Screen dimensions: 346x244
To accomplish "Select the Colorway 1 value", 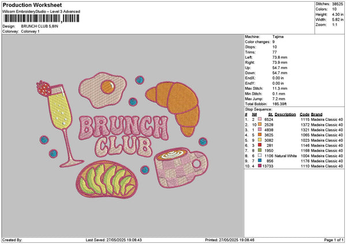I will coord(30,32).
